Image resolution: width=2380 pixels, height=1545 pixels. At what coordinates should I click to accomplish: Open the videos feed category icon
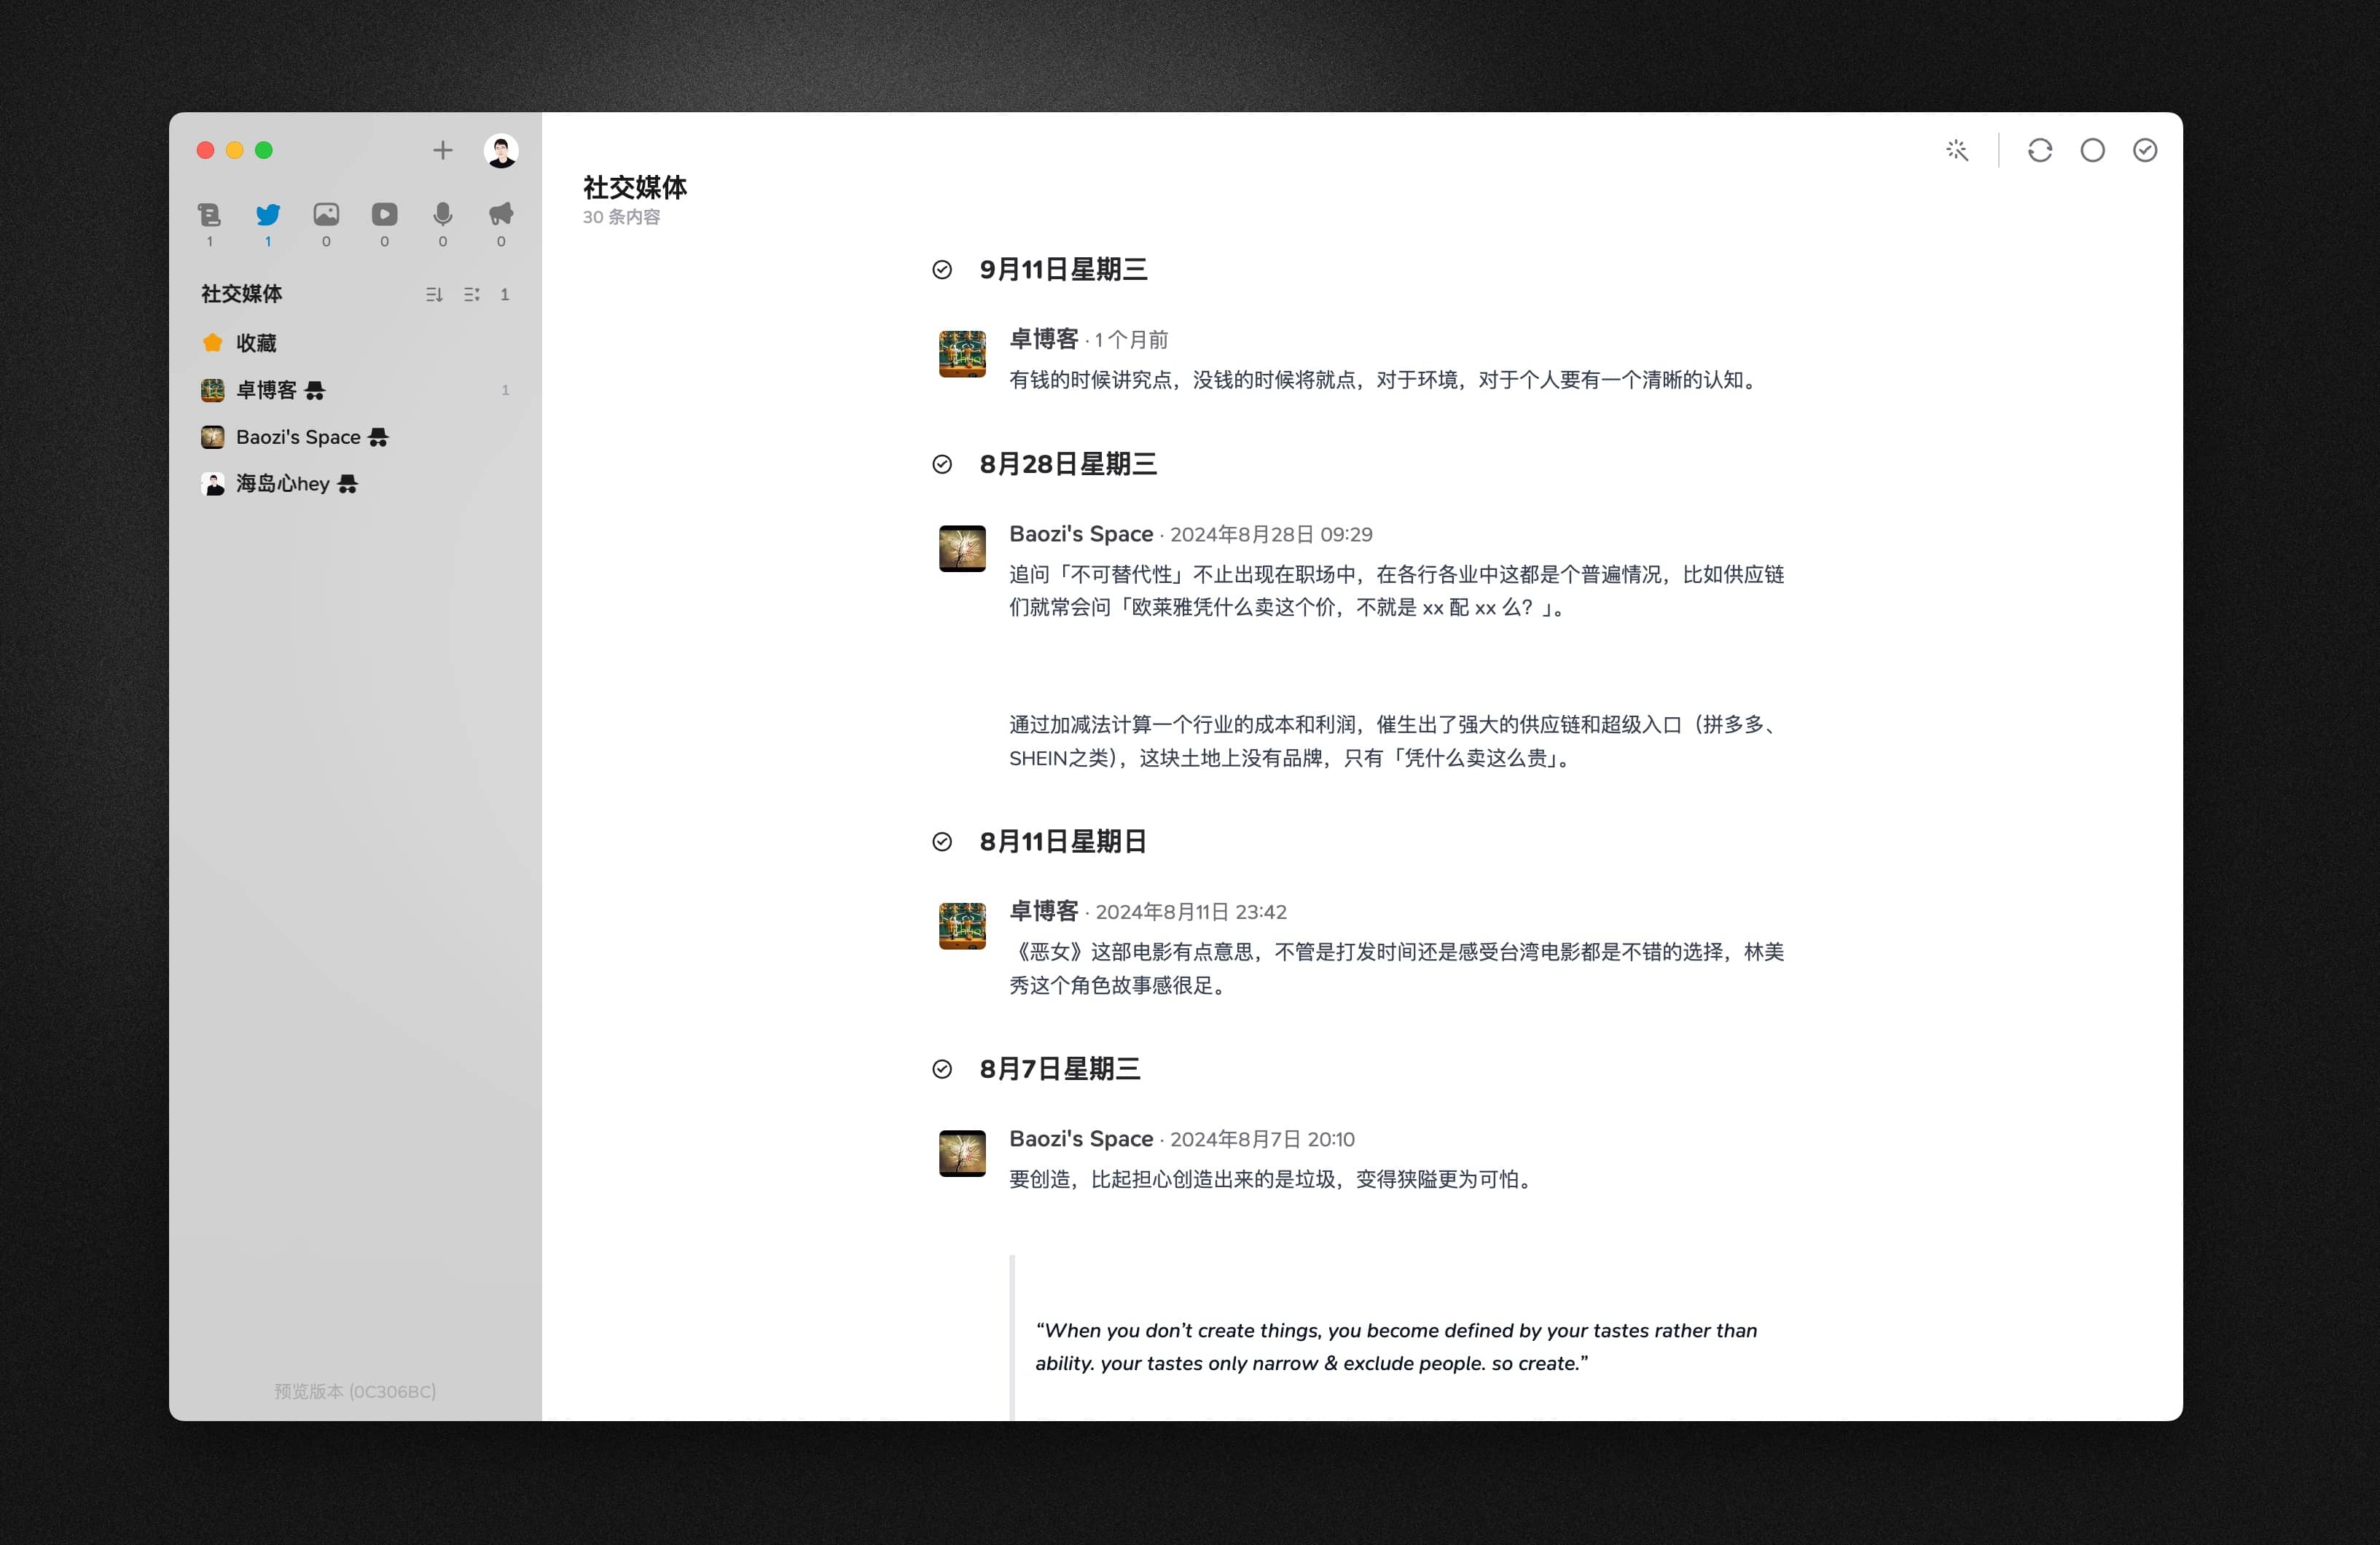pyautogui.click(x=384, y=214)
